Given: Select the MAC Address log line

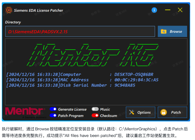Looking at the screenshot, I should point(82,80).
